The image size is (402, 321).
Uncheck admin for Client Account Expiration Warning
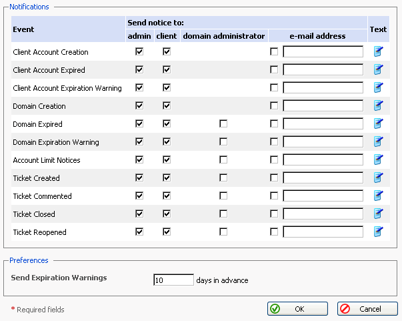tap(139, 87)
